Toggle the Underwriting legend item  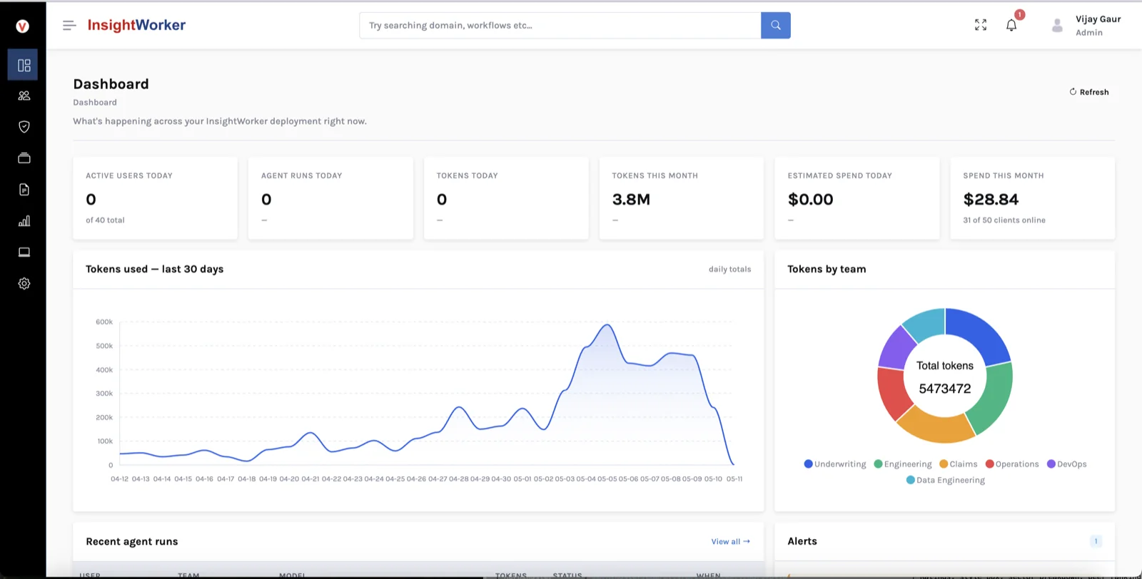[x=835, y=464]
